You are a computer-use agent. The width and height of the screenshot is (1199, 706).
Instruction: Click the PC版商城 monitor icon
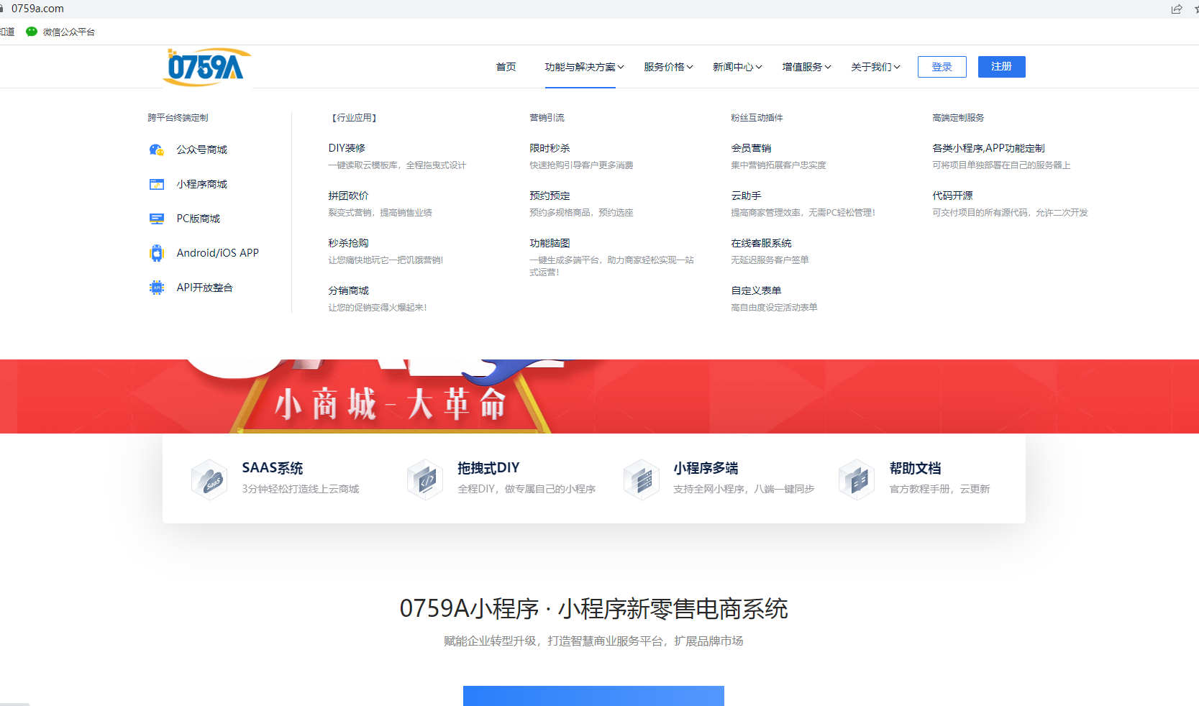point(157,219)
